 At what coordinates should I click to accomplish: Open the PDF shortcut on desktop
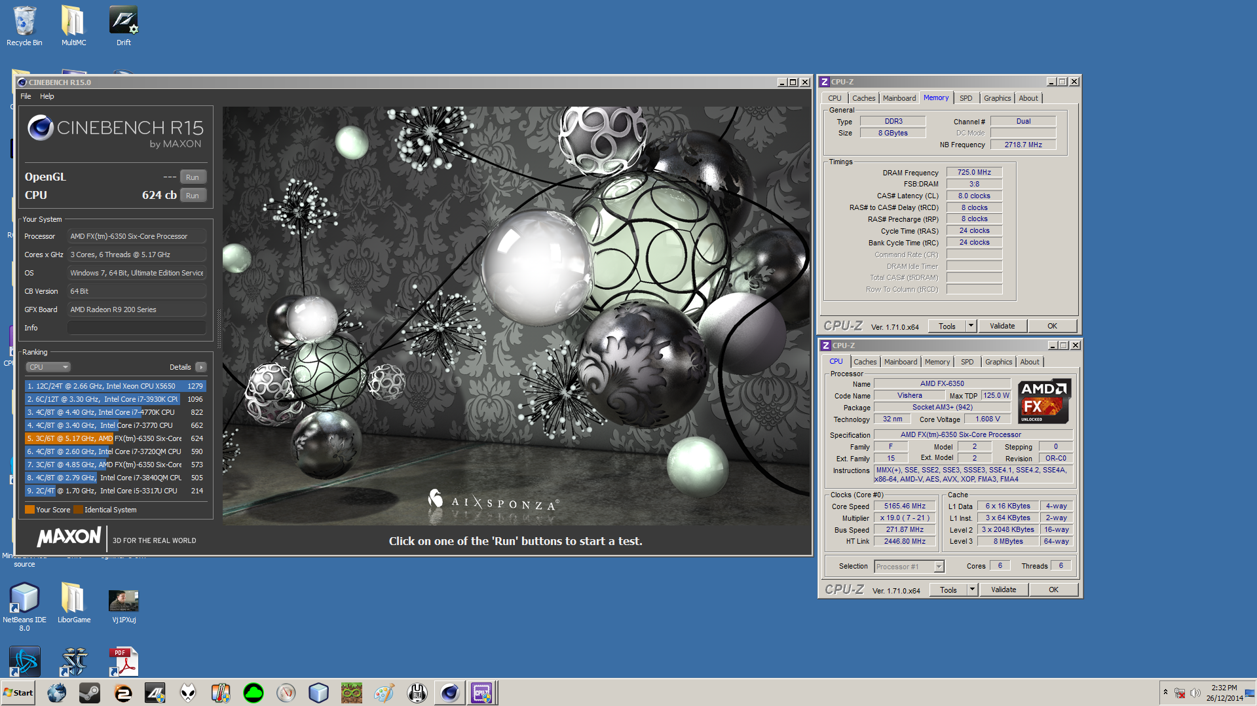pyautogui.click(x=124, y=661)
